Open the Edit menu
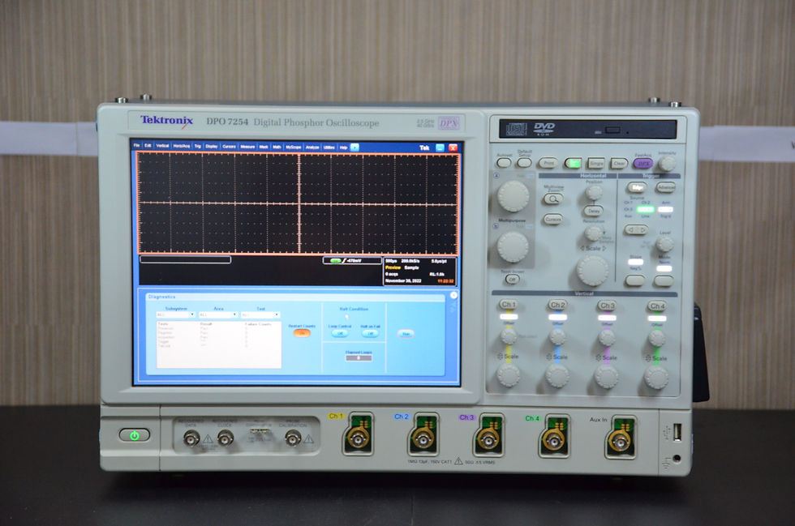This screenshot has height=526, width=795. [x=148, y=145]
